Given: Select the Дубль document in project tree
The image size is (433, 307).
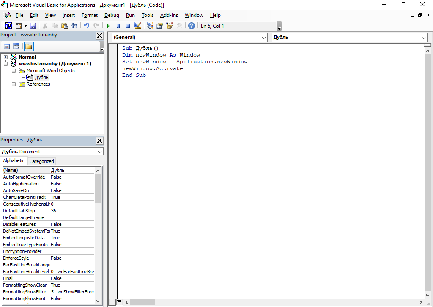Looking at the screenshot, I should [41, 77].
